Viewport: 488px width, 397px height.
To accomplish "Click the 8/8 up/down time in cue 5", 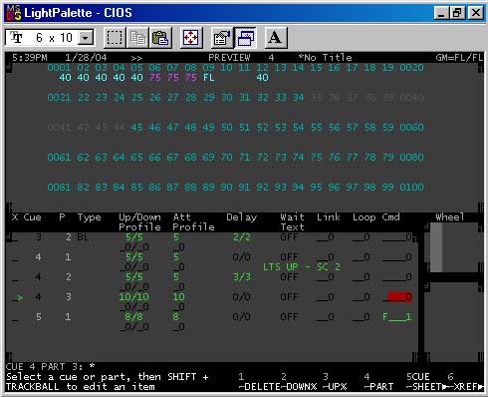I will click(x=133, y=316).
